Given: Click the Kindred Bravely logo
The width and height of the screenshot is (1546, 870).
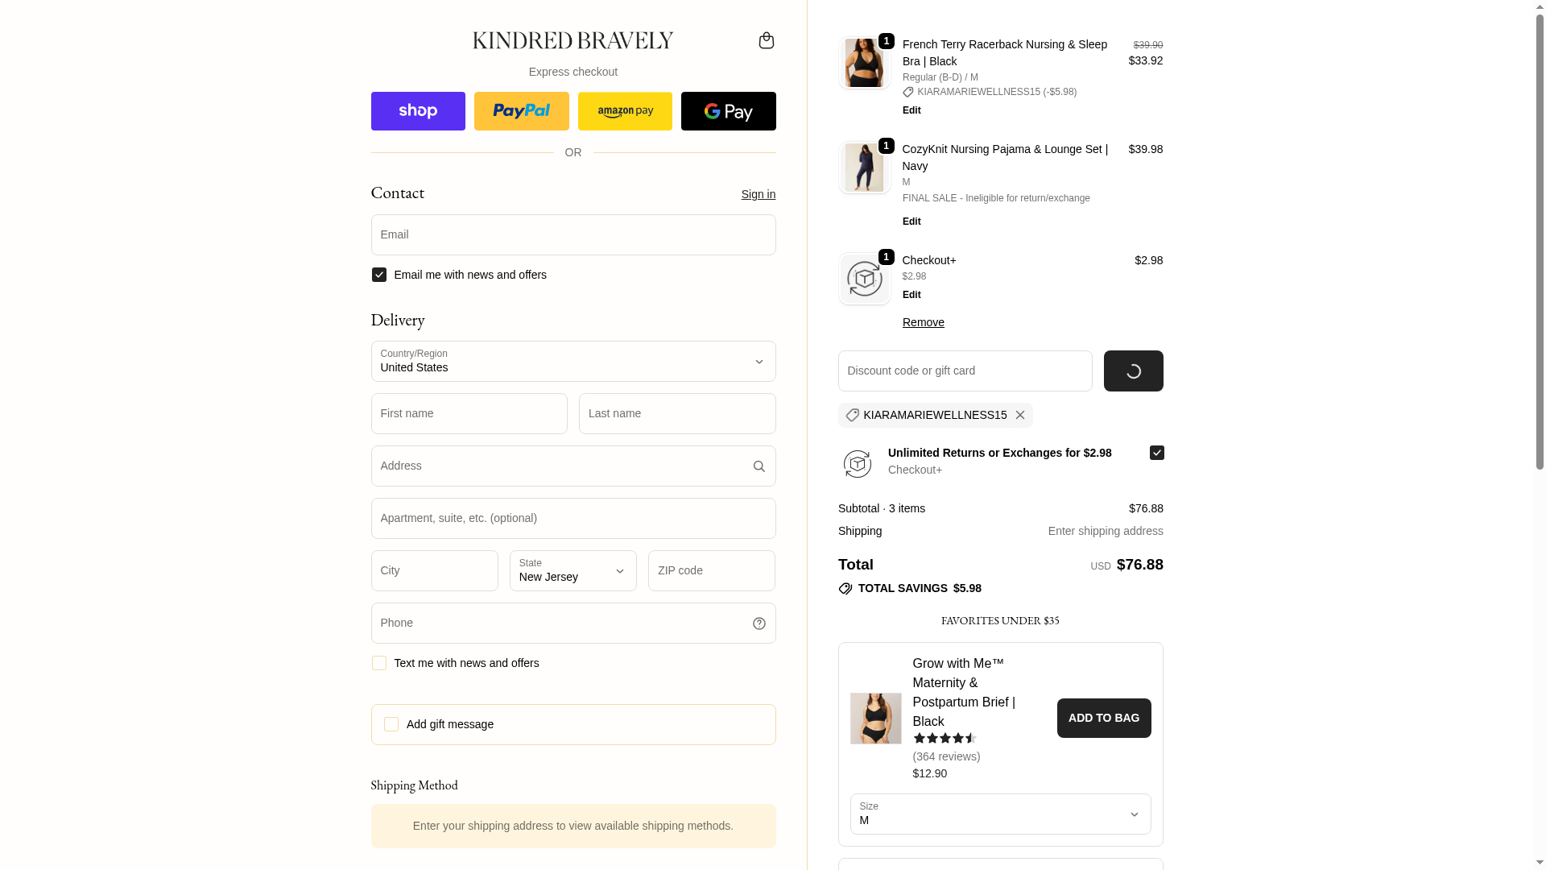Looking at the screenshot, I should pos(573,40).
